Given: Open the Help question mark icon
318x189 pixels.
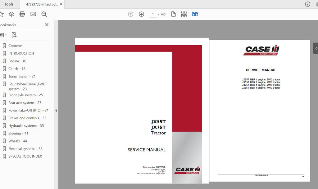Looking at the screenshot, I should 307,4.
